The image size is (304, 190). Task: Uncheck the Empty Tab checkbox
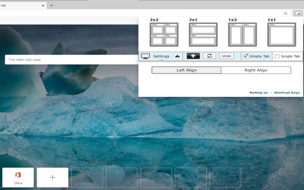pos(246,56)
